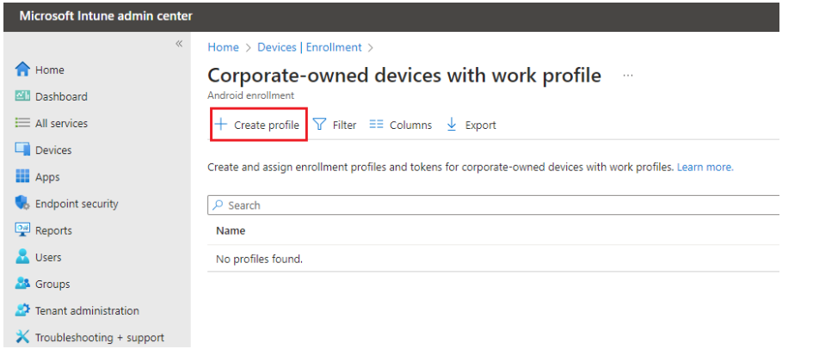This screenshot has height=349, width=813.
Task: Navigate to Devices | Enrollment breadcrumb link
Action: point(310,47)
